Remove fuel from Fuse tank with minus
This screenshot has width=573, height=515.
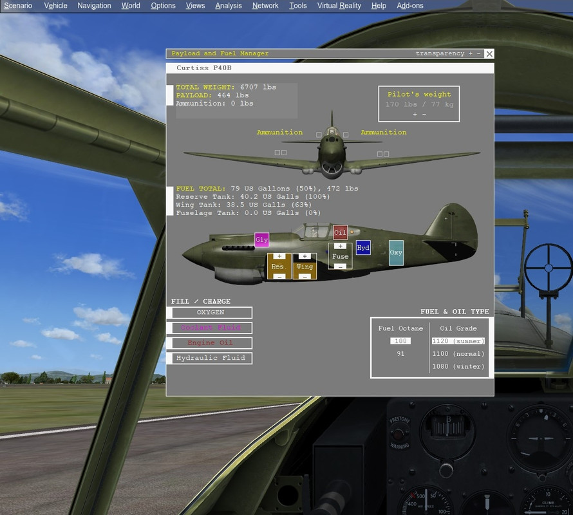(x=340, y=267)
